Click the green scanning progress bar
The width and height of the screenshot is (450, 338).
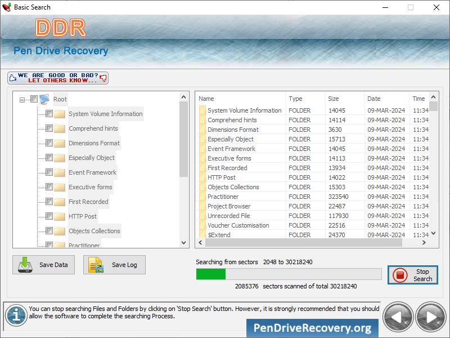pyautogui.click(x=210, y=274)
